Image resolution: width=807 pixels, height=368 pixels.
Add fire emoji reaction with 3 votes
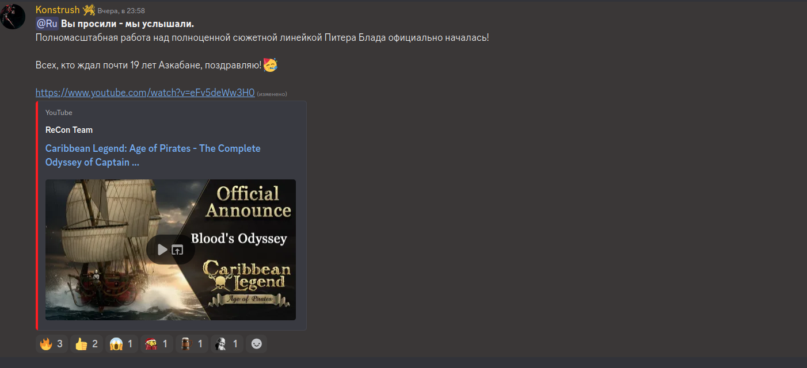52,344
